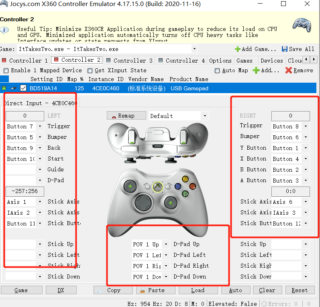Expand D-Pad Down POV 1 dropdown

(x=166, y=277)
